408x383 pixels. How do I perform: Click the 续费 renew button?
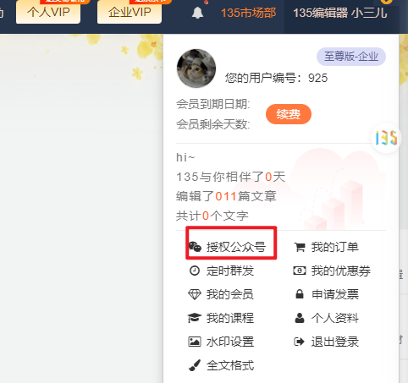tap(289, 114)
